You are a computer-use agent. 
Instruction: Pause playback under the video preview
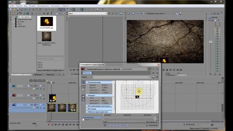(163, 70)
